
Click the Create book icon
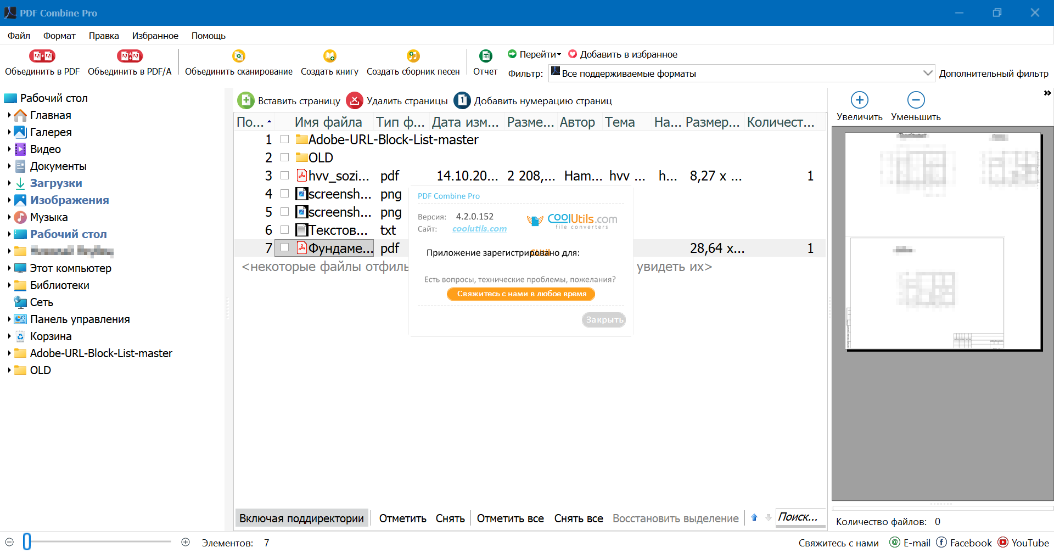[x=329, y=56]
